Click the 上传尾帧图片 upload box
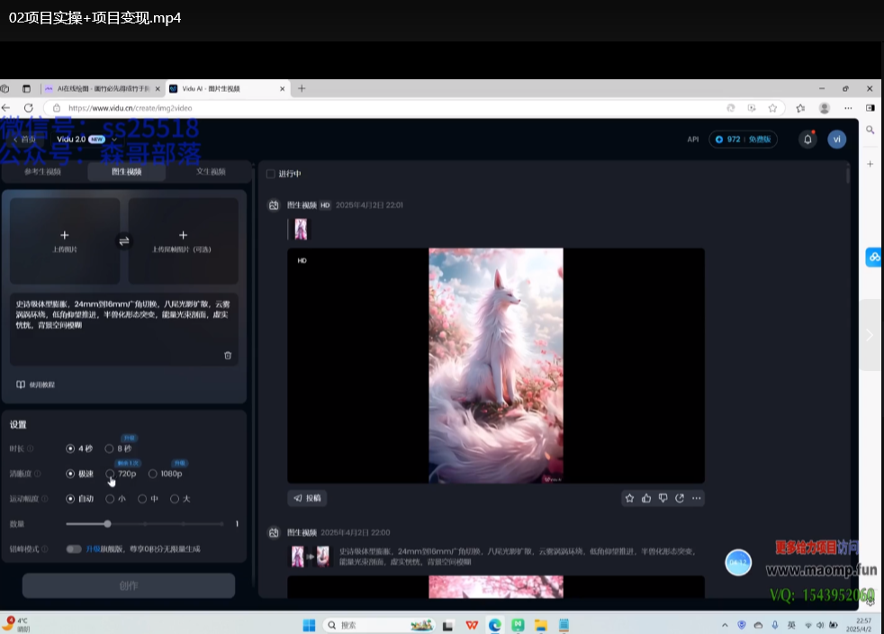The height and width of the screenshot is (634, 884). point(184,240)
